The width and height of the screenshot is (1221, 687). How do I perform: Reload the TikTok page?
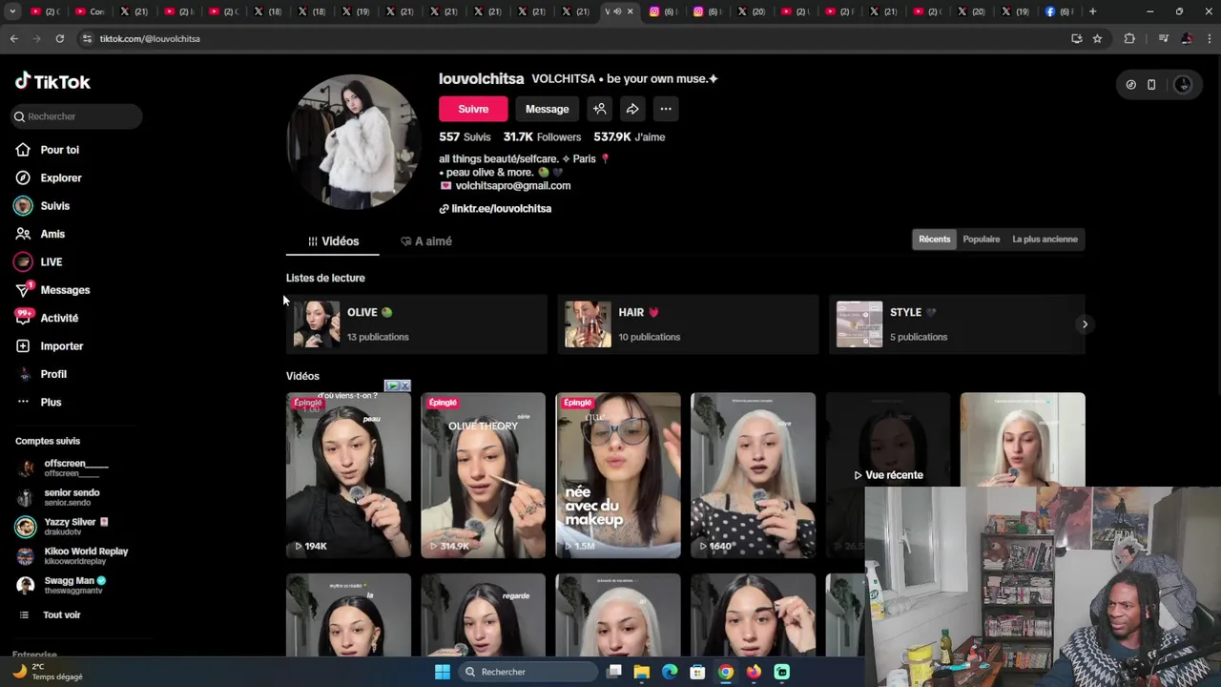click(59, 38)
